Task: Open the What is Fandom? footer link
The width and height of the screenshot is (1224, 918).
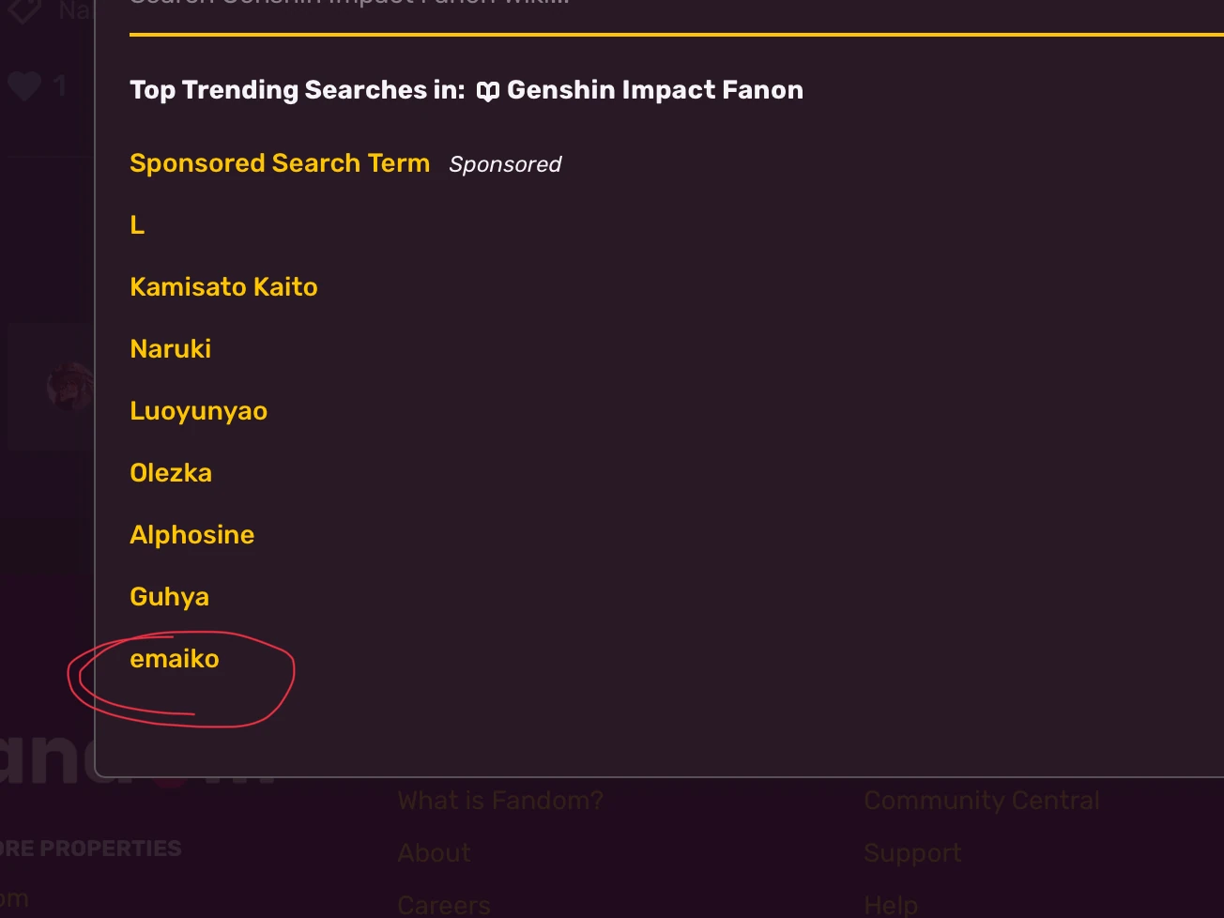Action: point(500,801)
